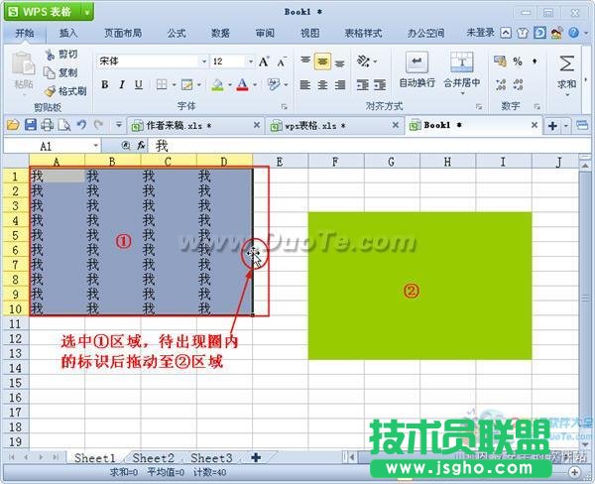Click the blue Help question mark icon

click(x=573, y=33)
